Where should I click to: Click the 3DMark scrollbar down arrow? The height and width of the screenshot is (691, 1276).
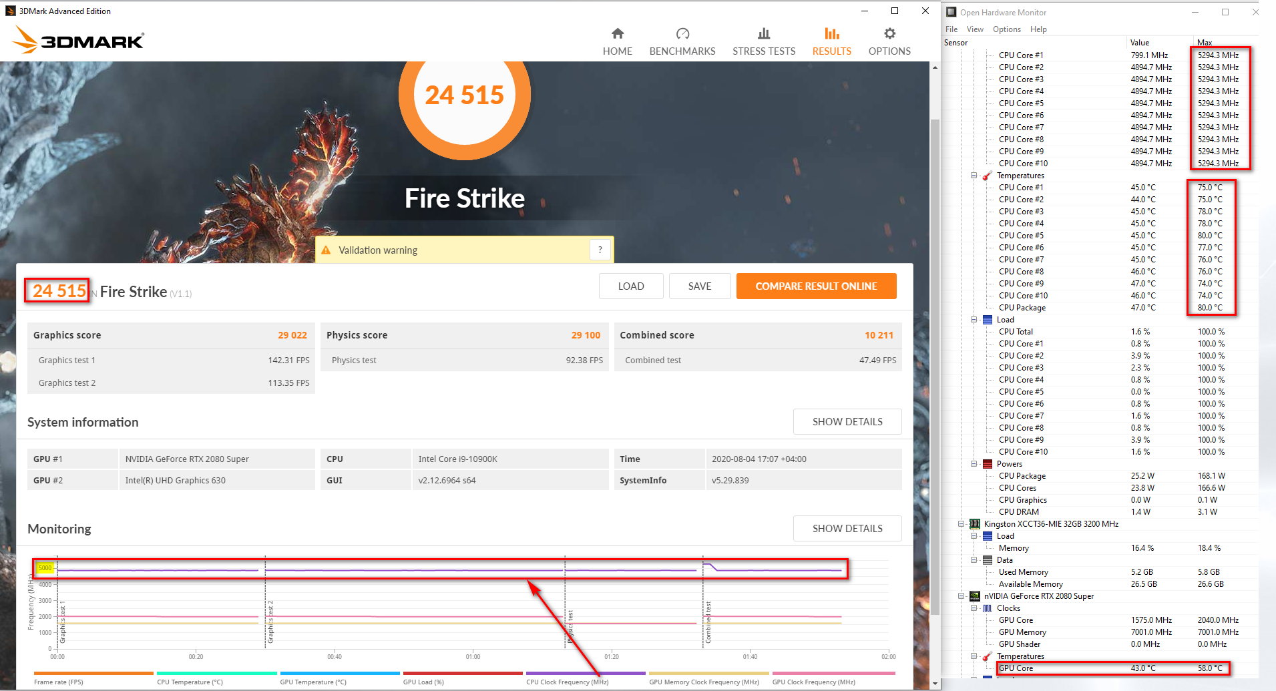pos(935,684)
